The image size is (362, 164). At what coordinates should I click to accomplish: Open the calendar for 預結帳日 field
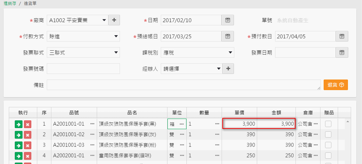click(228, 36)
